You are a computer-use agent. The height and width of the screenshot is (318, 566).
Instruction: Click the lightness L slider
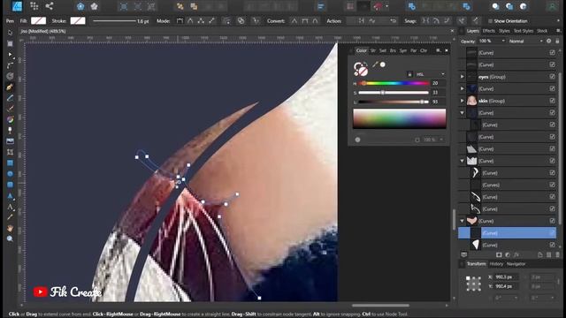coord(394,102)
